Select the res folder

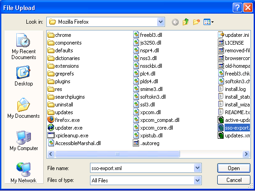pos(55,89)
